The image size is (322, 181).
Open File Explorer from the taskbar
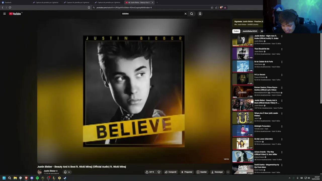pyautogui.click(x=15, y=178)
